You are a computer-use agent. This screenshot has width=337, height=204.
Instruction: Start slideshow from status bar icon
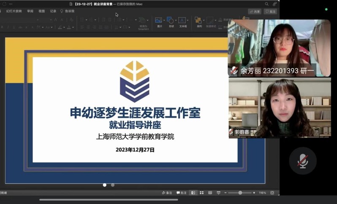point(219,193)
